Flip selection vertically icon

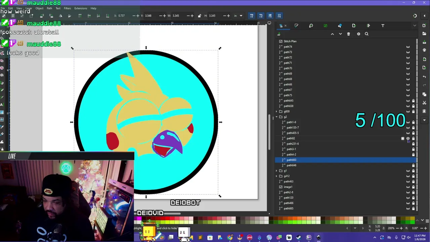[70, 16]
